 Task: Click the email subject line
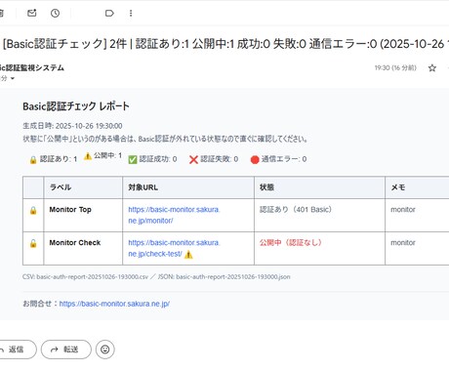pos(225,44)
